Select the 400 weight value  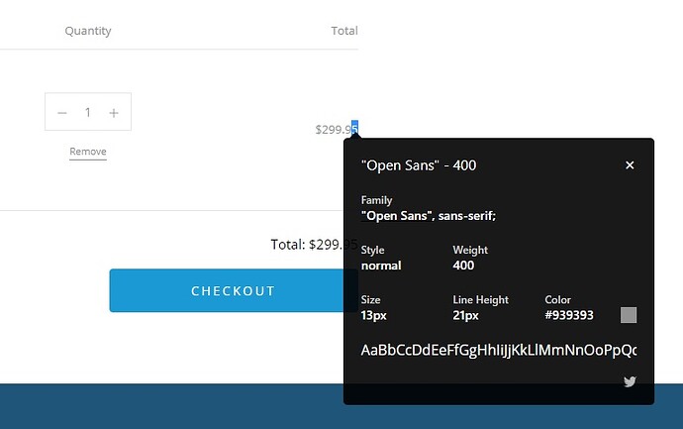coord(463,266)
